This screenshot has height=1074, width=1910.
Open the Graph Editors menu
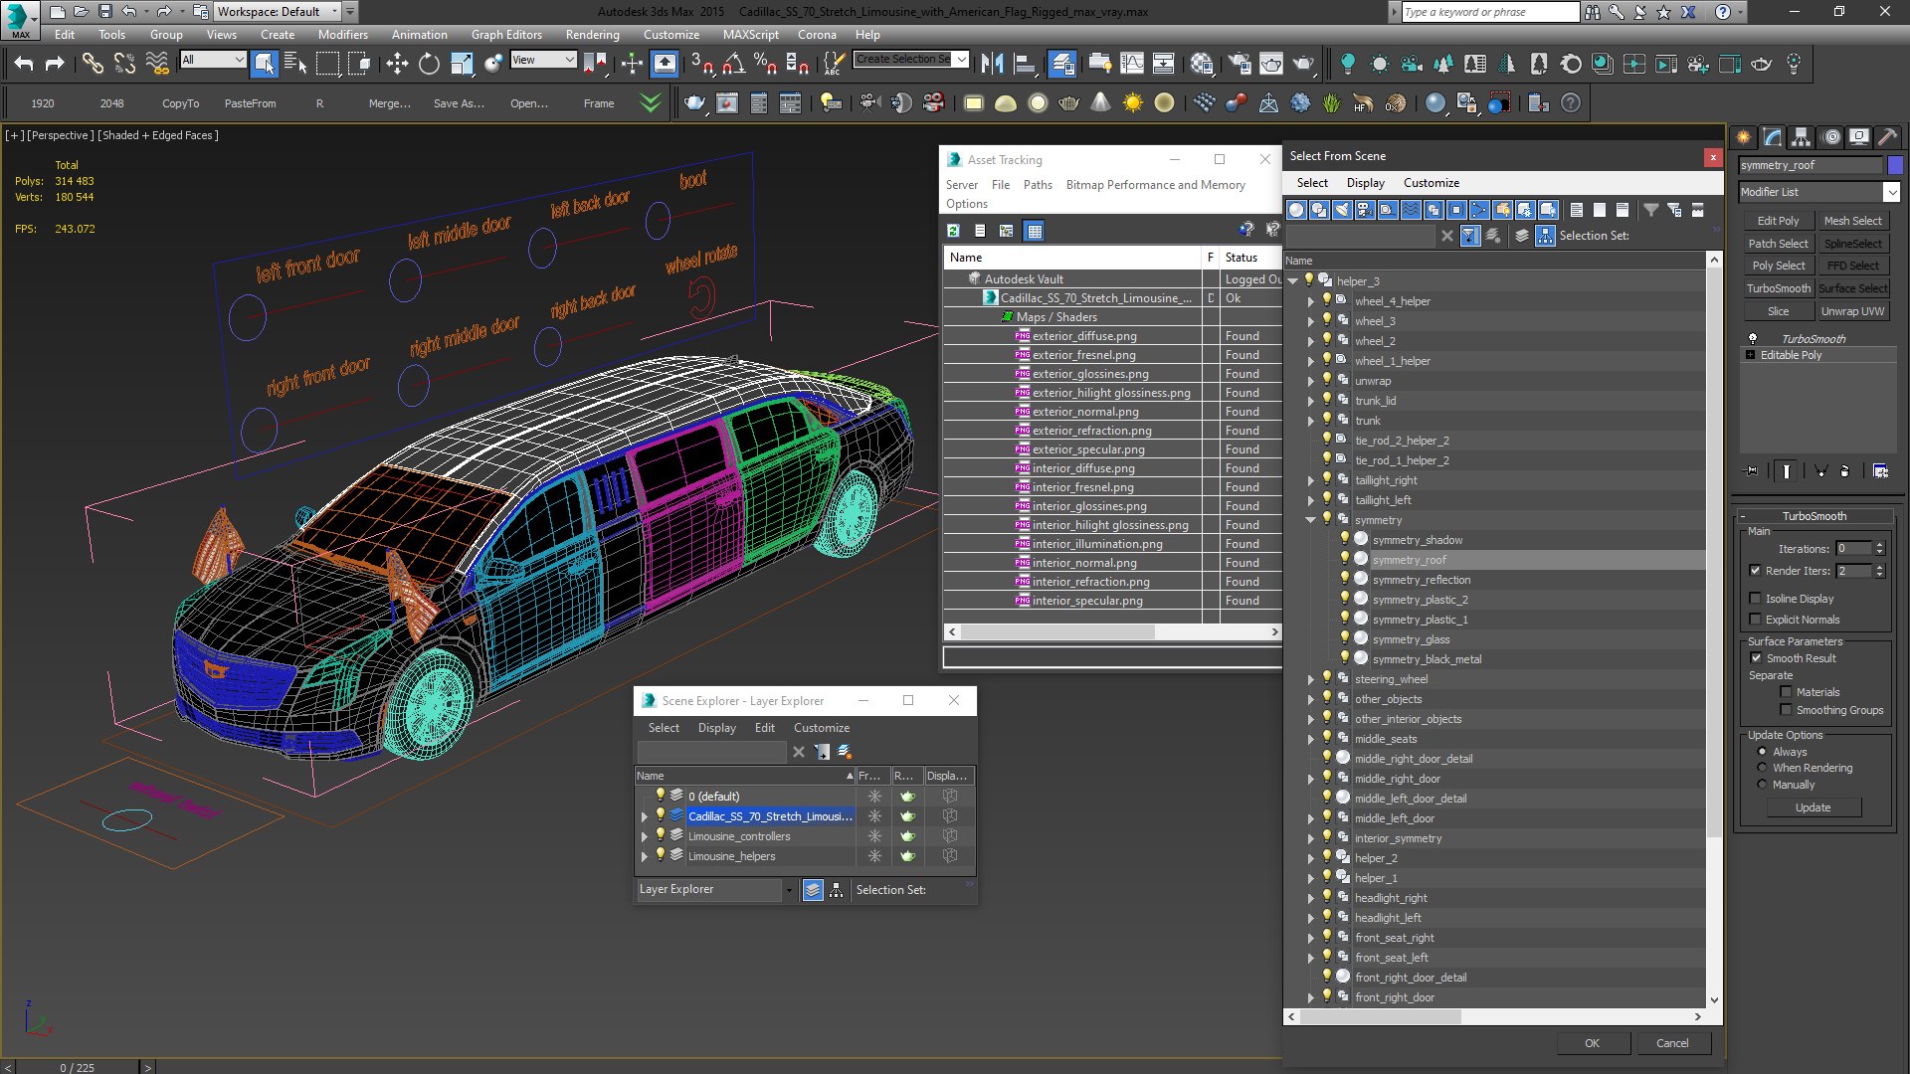506,34
